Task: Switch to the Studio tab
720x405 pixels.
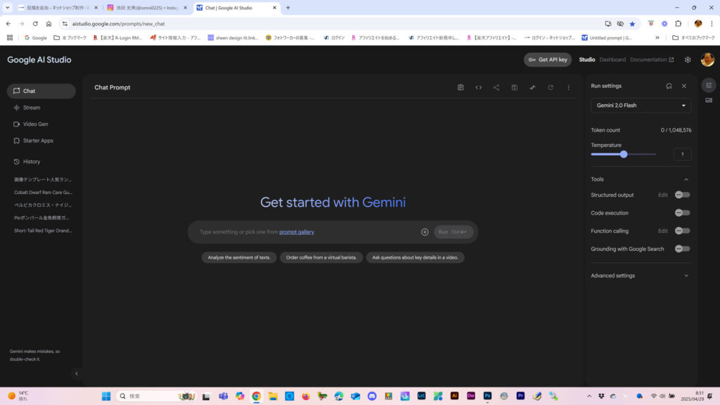Action: pos(587,60)
